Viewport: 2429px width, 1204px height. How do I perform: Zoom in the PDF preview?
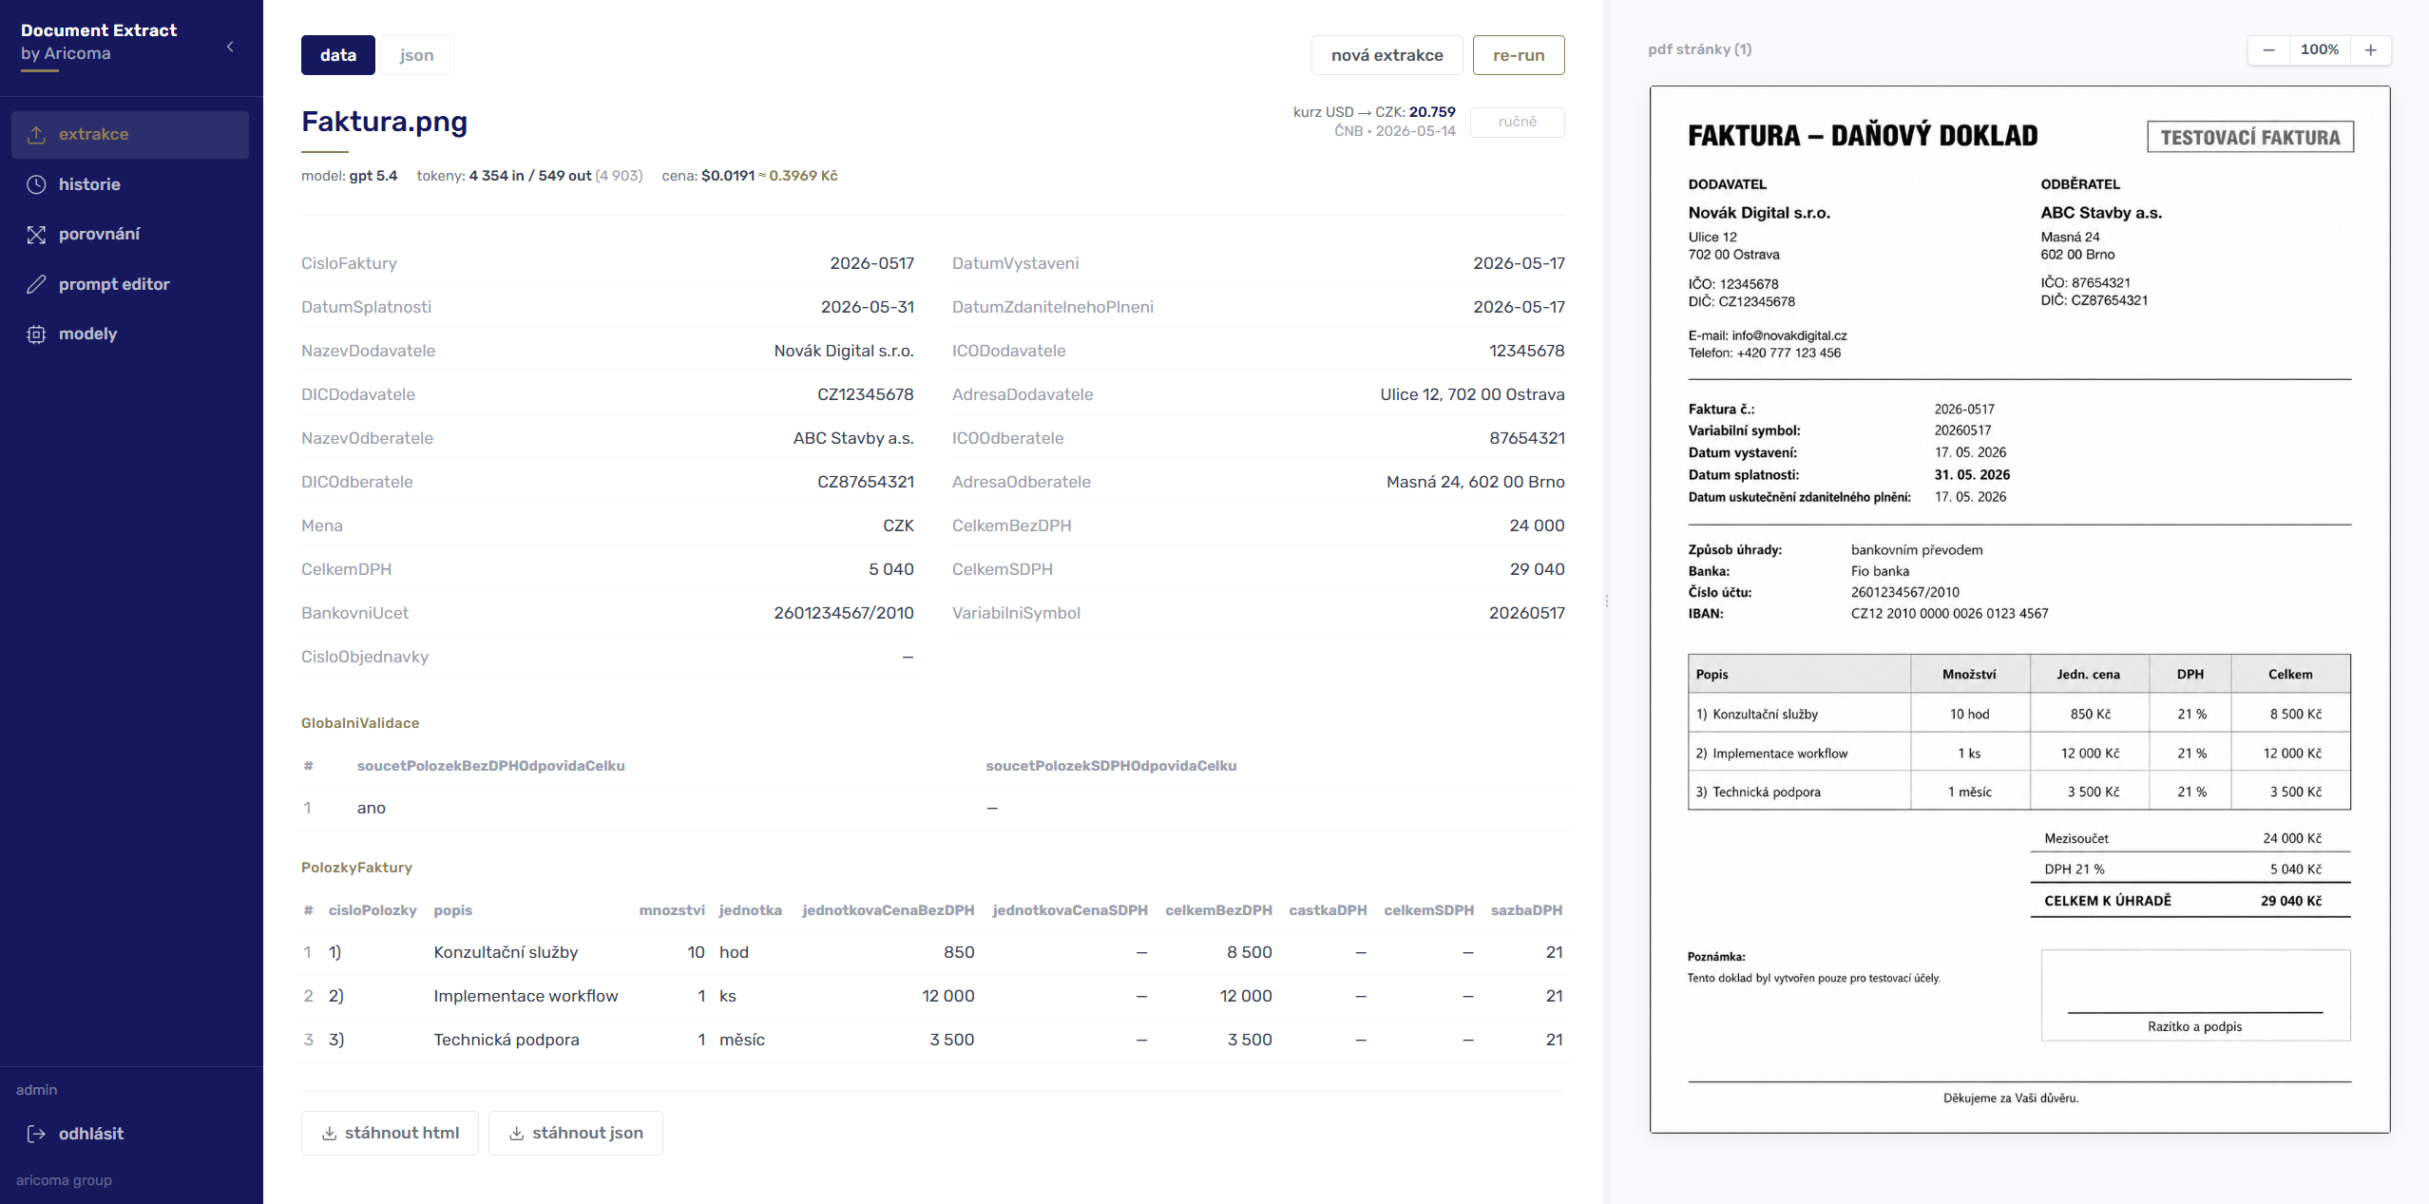(2371, 50)
